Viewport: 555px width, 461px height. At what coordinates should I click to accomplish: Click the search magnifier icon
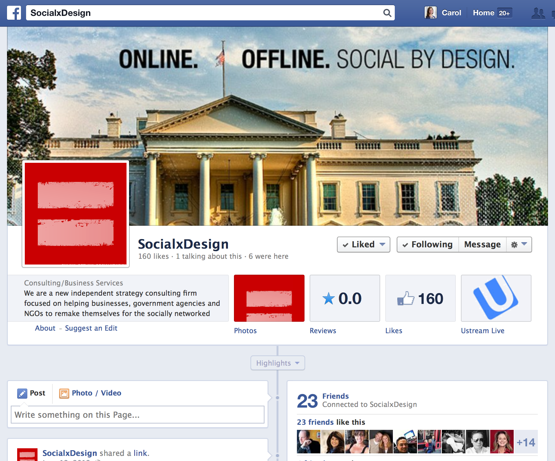click(x=387, y=13)
